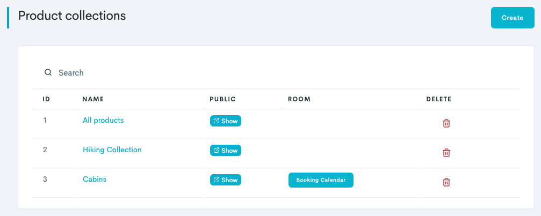The image size is (541, 216).
Task: Click the DELETE column header
Action: coord(438,99)
